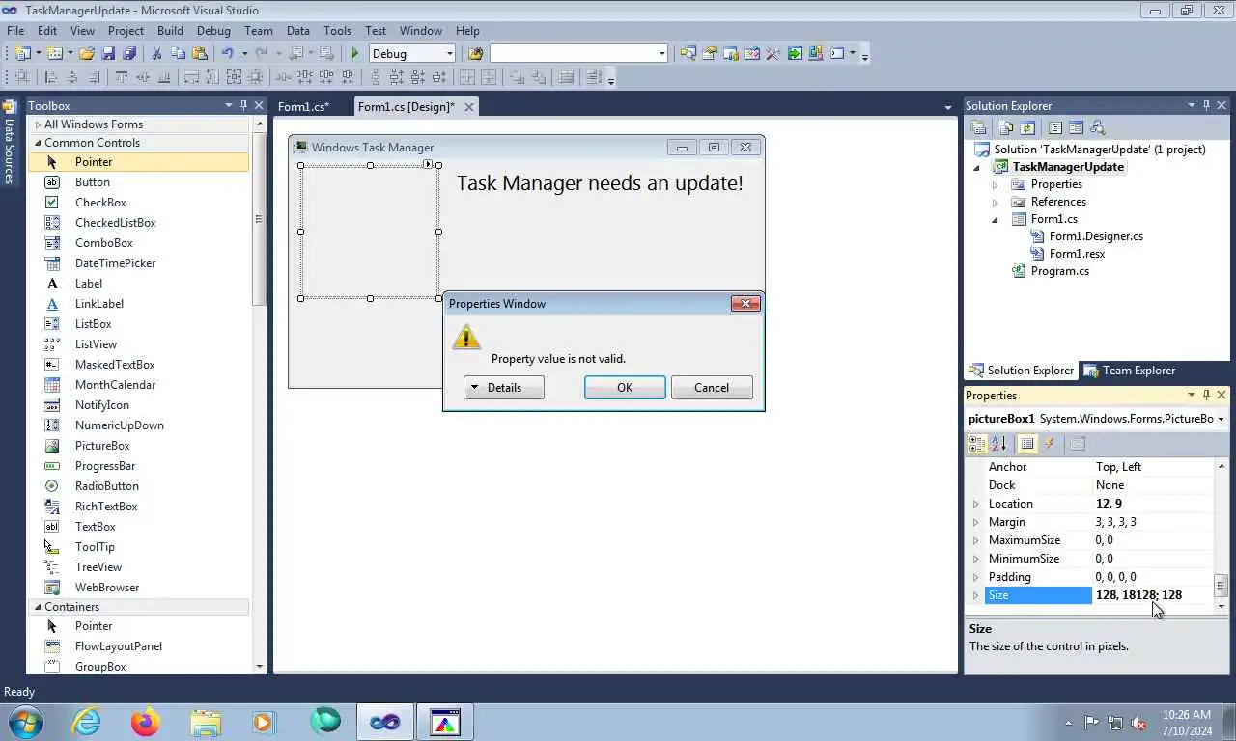
Task: Collapse the Form1.cs node in Solution Explorer
Action: [x=995, y=219]
